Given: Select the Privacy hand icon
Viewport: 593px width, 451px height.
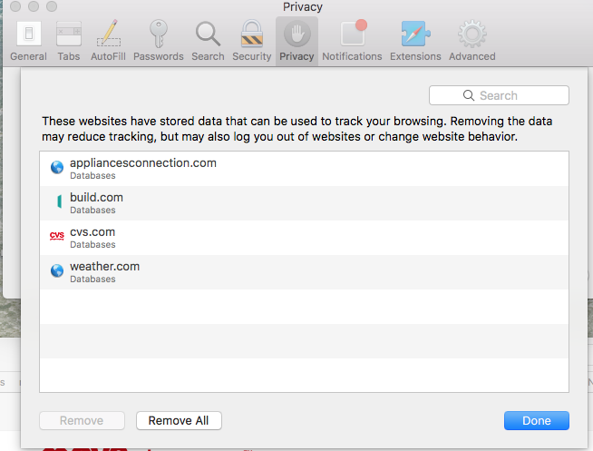Looking at the screenshot, I should tap(296, 34).
